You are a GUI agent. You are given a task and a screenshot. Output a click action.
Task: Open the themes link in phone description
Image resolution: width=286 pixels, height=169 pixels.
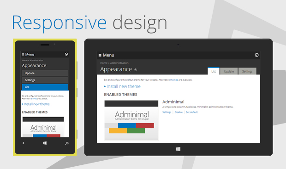pos(34,99)
